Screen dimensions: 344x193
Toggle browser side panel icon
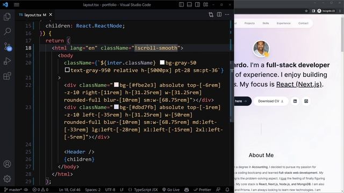313,11
